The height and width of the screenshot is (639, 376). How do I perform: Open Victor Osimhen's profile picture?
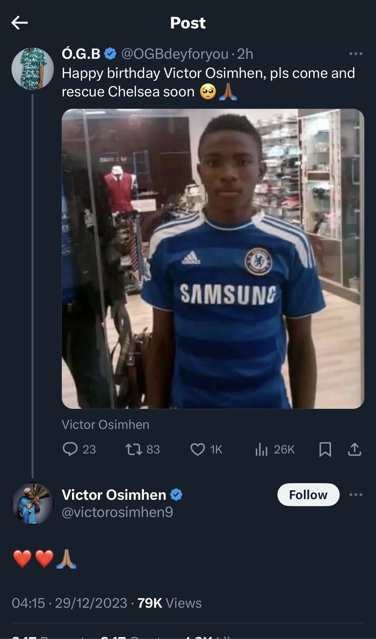pyautogui.click(x=33, y=503)
